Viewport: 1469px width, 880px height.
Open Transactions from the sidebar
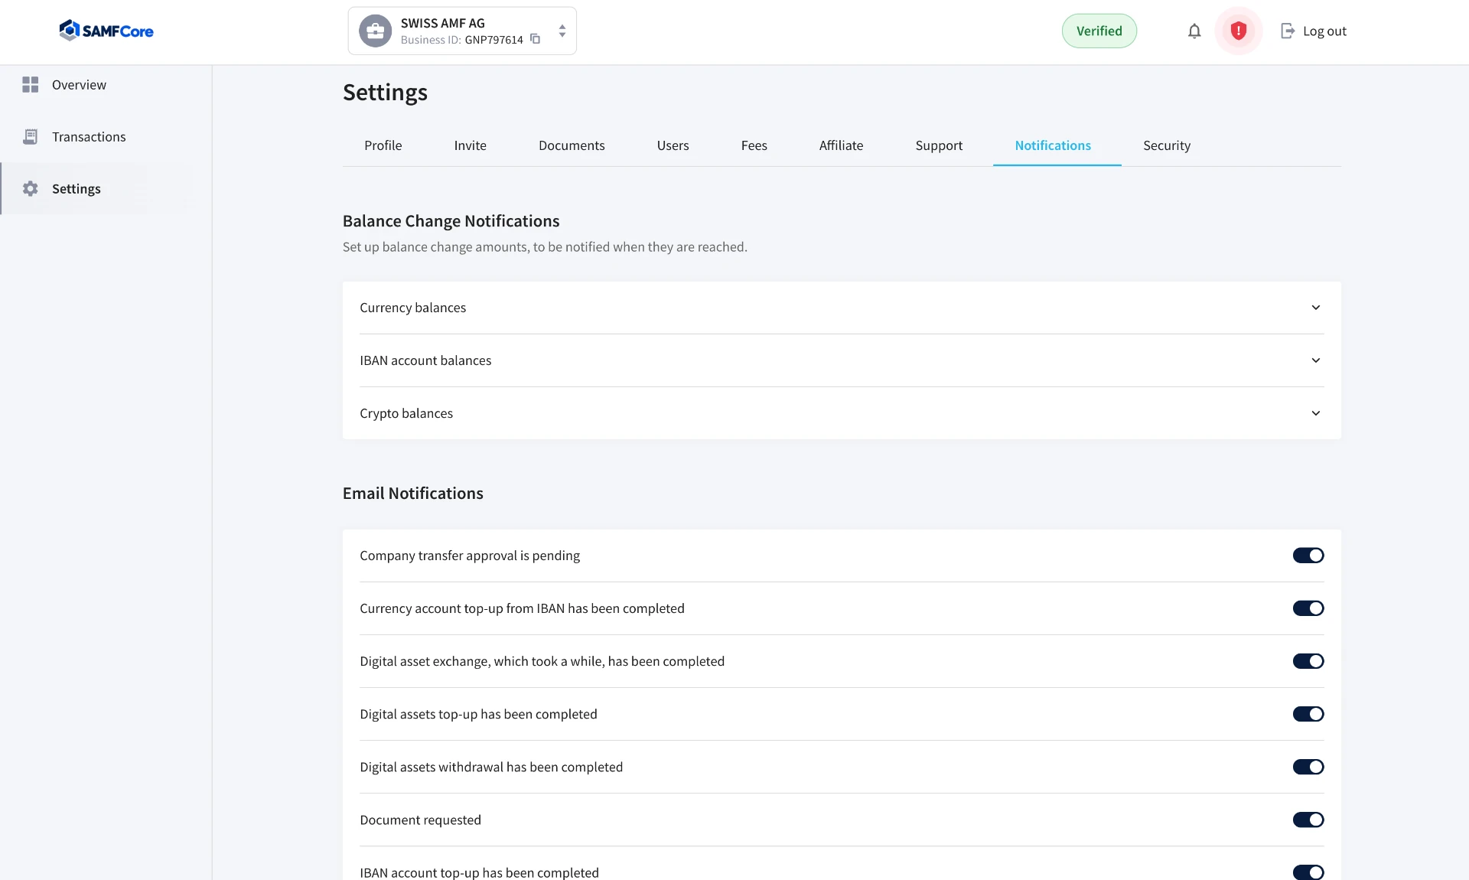pos(89,137)
